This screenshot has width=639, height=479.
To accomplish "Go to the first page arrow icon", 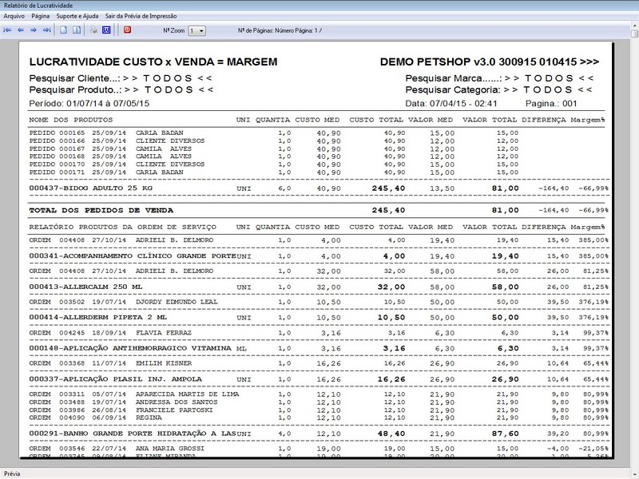I will [x=8, y=30].
